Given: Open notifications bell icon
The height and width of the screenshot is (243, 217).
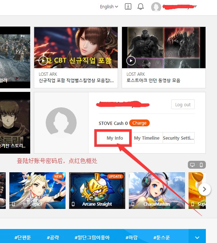Looking at the screenshot, I should pos(140,7).
